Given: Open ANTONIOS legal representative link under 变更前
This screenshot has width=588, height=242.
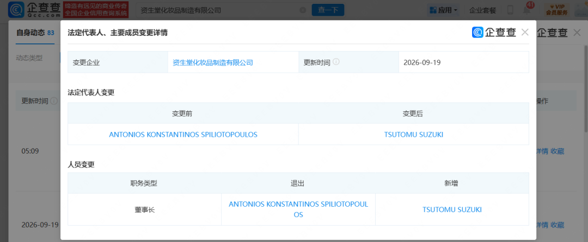Looking at the screenshot, I should tap(183, 135).
